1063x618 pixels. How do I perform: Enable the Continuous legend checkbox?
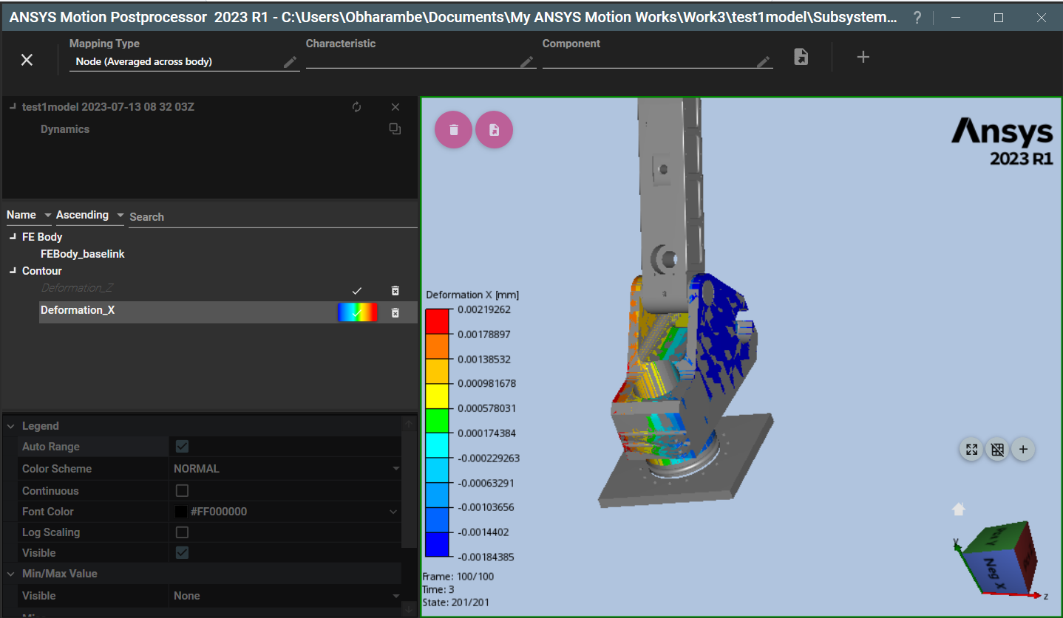[182, 490]
